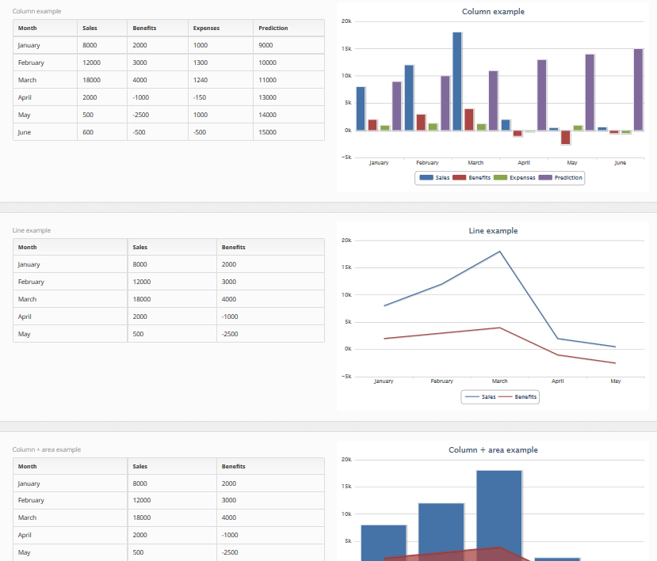Click Benefits header in Line example table
The width and height of the screenshot is (657, 561).
[234, 248]
